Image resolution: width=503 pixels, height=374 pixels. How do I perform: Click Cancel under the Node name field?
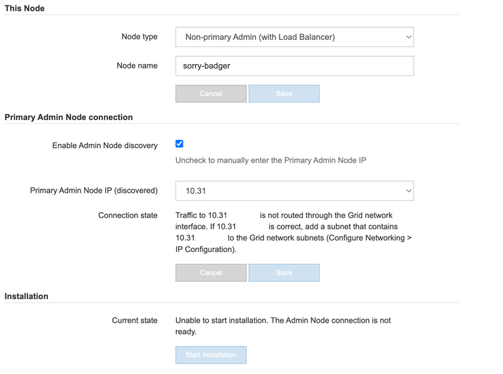(211, 93)
